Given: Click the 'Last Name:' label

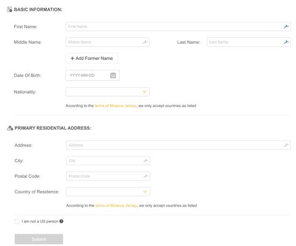Looking at the screenshot, I should (189, 42).
